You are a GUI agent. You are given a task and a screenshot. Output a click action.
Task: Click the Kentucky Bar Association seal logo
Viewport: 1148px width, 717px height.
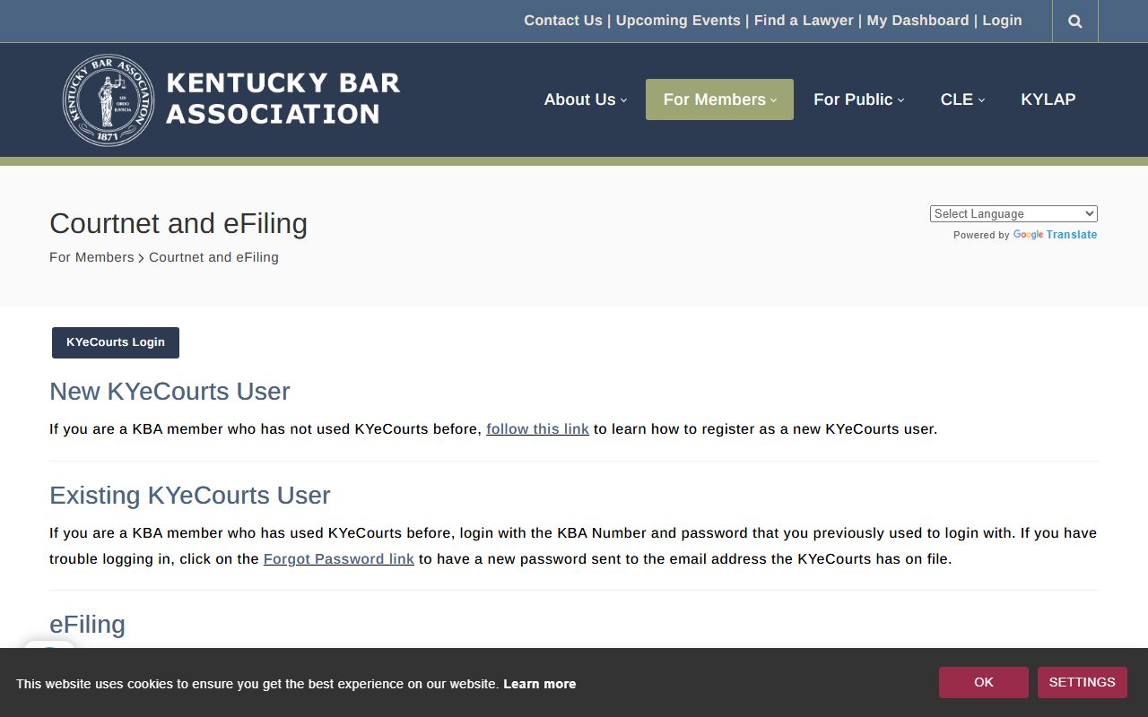tap(109, 99)
